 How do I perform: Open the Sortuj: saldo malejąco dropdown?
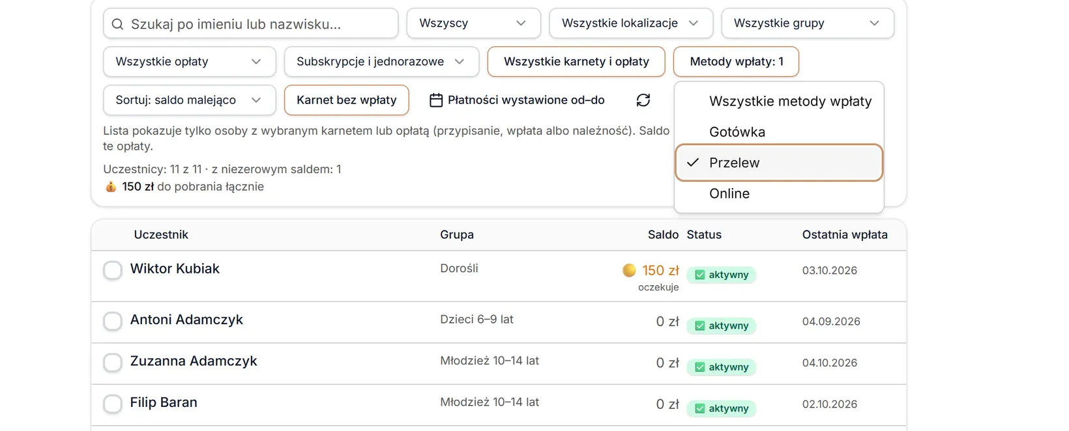[190, 100]
